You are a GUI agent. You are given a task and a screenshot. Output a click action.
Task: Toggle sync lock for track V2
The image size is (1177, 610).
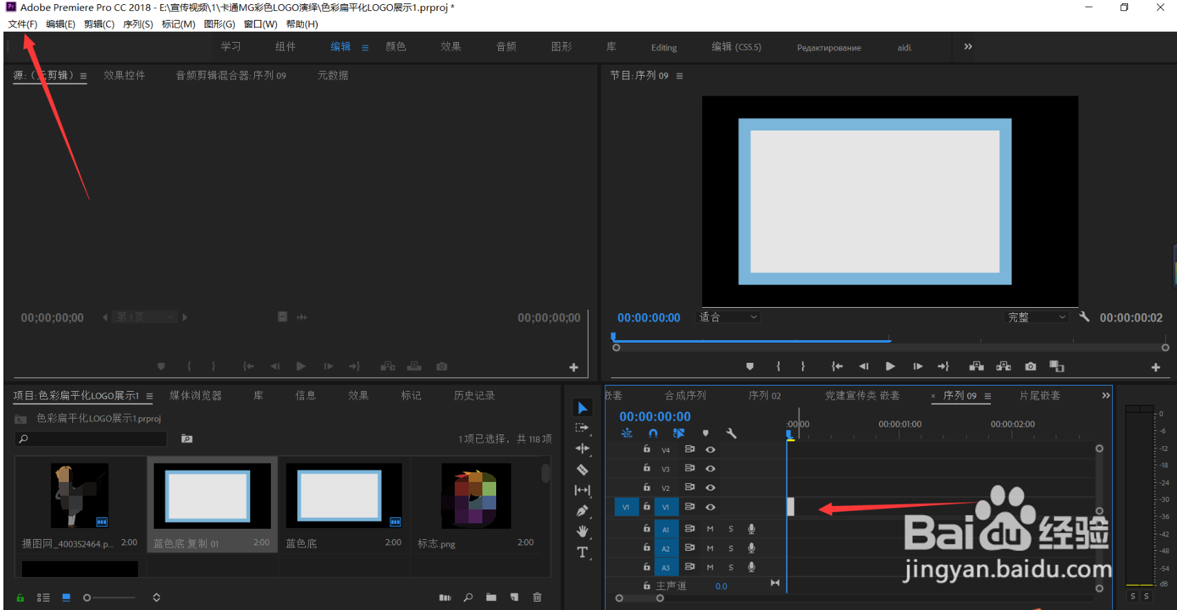(689, 487)
